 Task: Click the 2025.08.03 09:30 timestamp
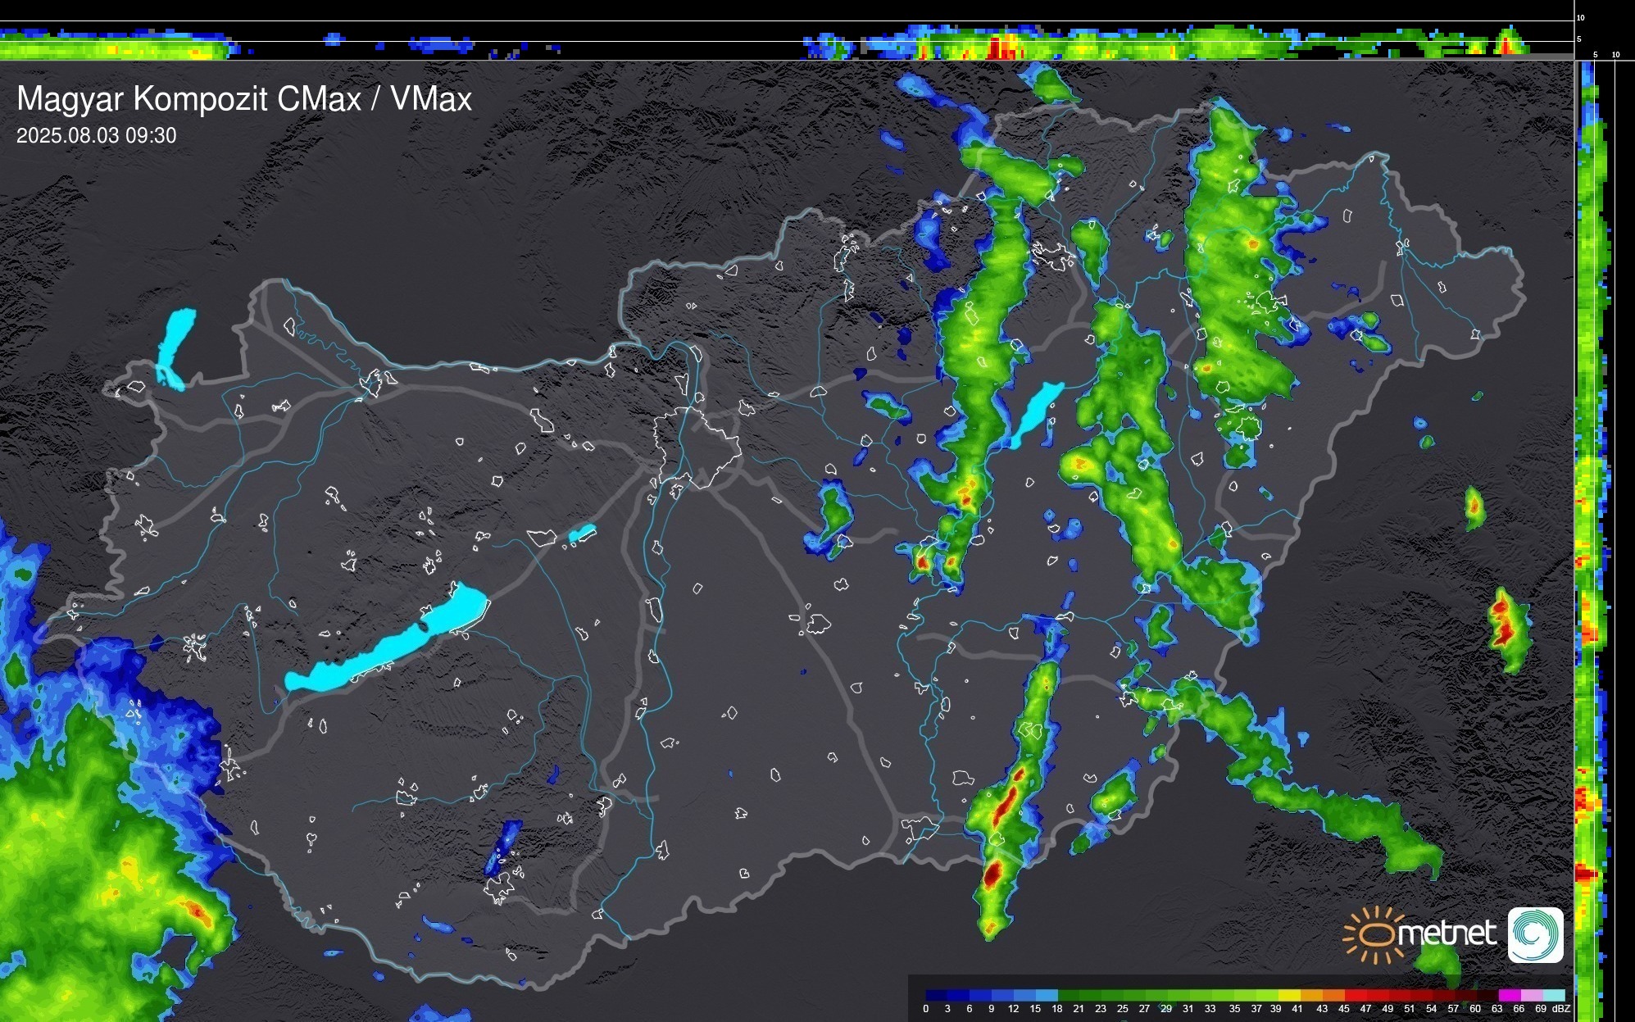pos(96,136)
